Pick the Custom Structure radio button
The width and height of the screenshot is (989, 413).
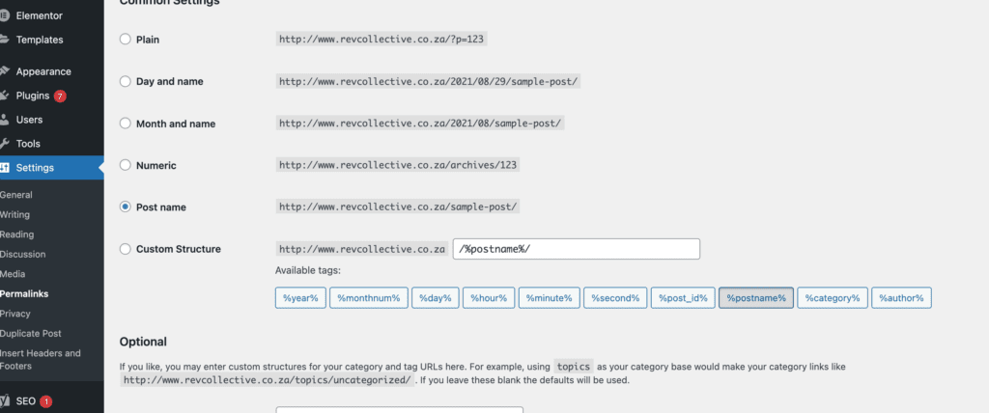[x=125, y=249]
